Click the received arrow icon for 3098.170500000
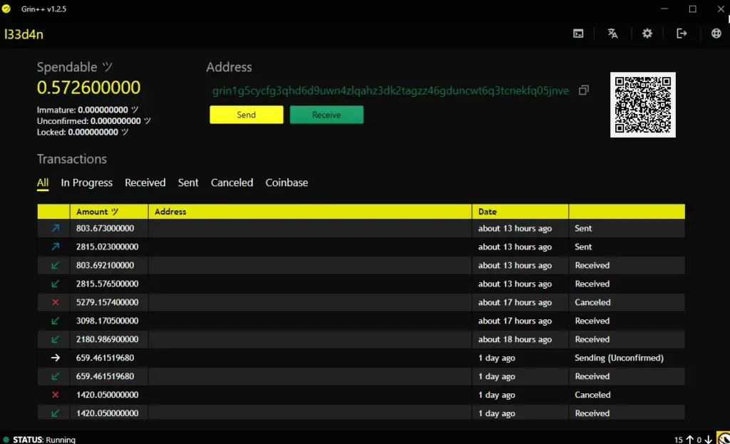 pyautogui.click(x=56, y=321)
